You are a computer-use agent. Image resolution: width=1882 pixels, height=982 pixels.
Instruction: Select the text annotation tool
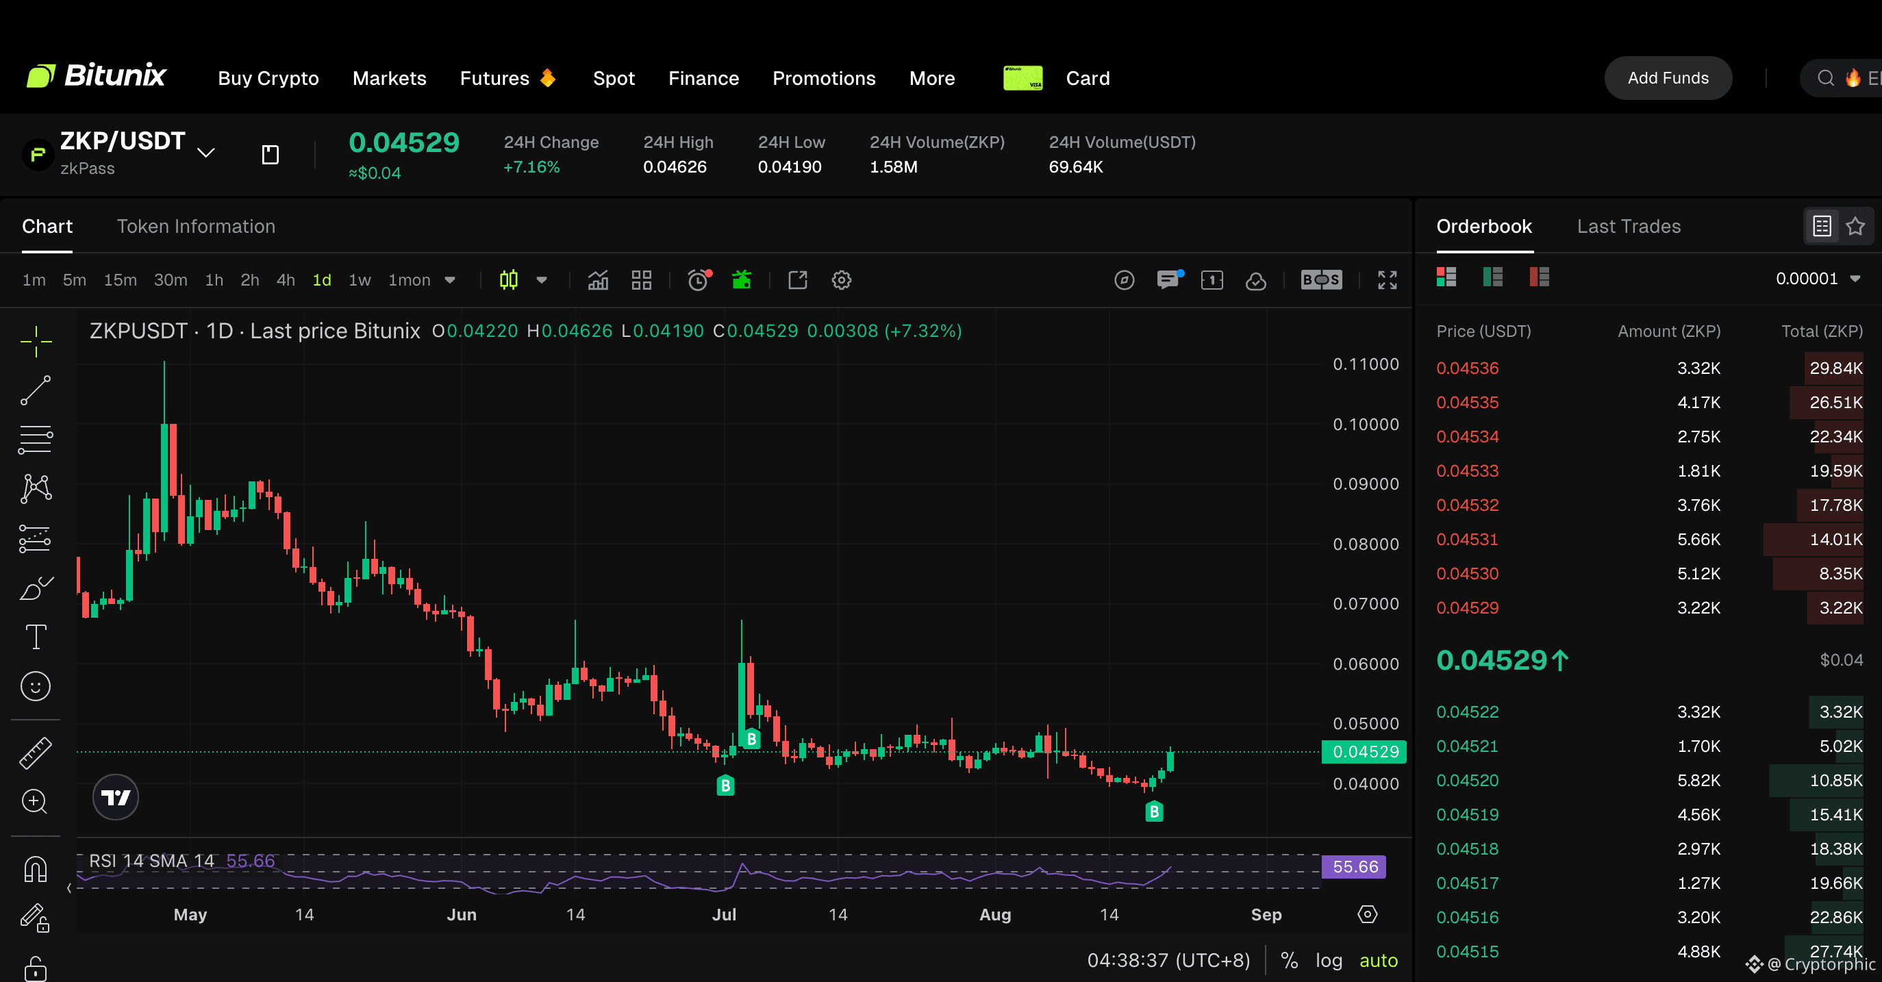pos(35,636)
